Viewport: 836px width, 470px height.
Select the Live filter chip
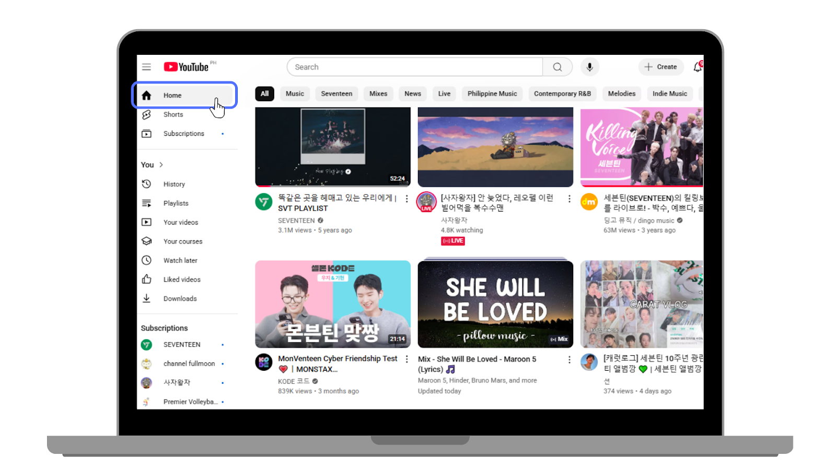click(x=444, y=93)
